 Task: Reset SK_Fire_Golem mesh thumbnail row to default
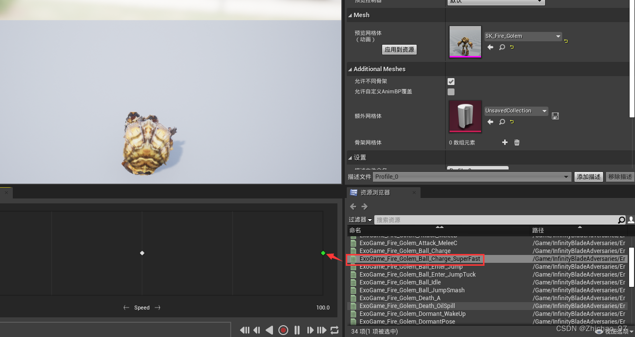tap(512, 47)
